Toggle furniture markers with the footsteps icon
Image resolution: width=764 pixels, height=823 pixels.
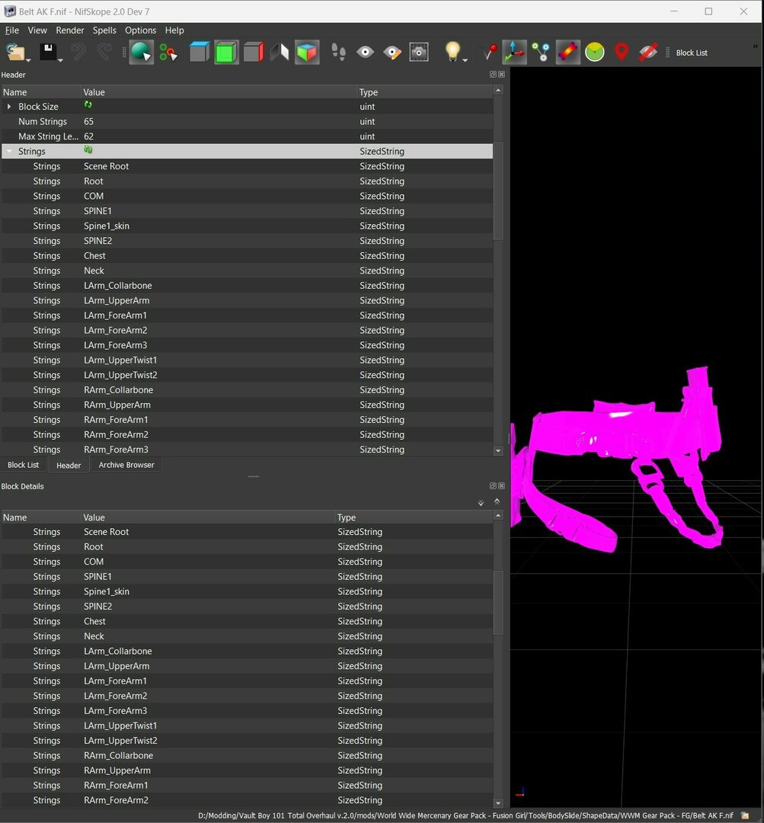coord(338,52)
